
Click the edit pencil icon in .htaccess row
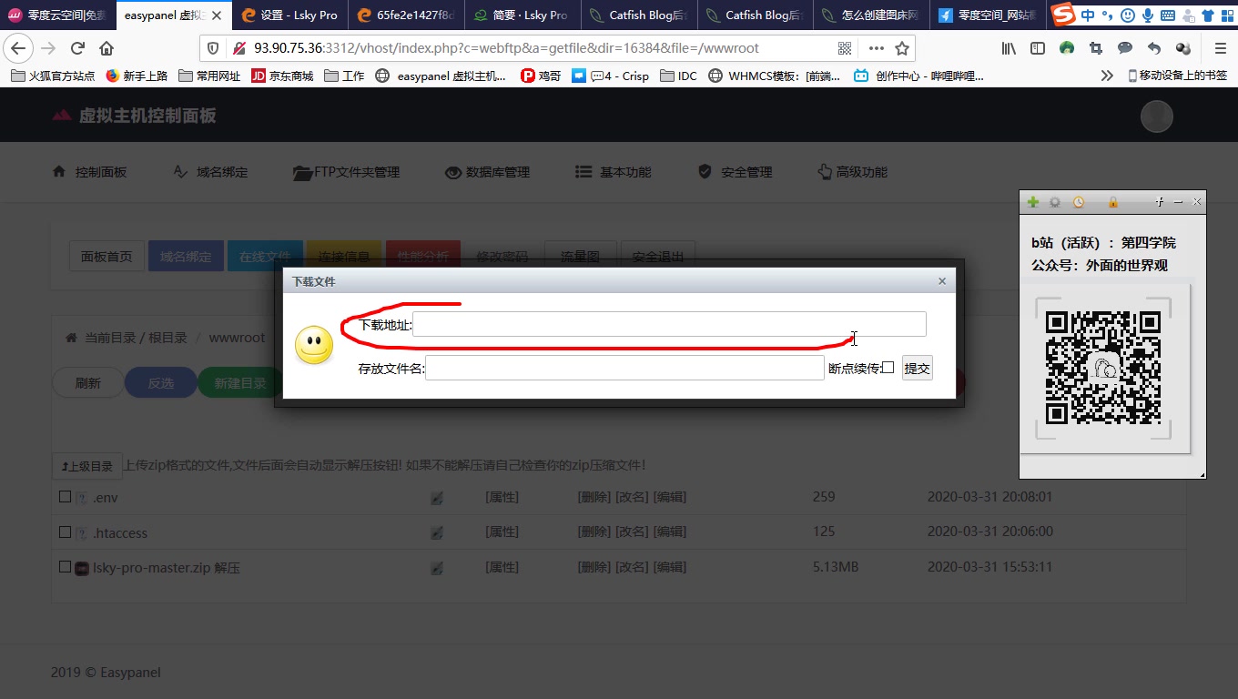[437, 532]
